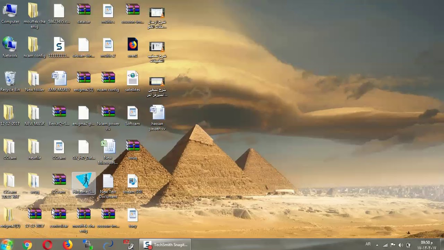Open the blue swirl taskbar icon

point(108,245)
